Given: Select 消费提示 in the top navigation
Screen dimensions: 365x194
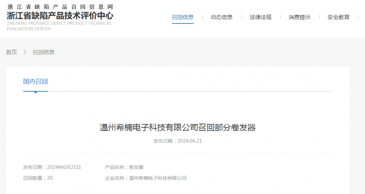Looking at the screenshot, I should click(x=299, y=17).
